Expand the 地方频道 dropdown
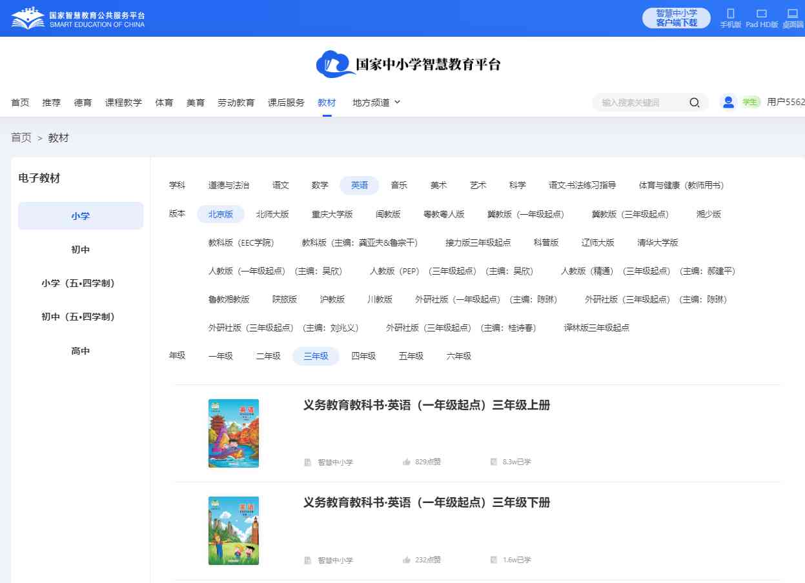The image size is (805, 583). pyautogui.click(x=376, y=103)
